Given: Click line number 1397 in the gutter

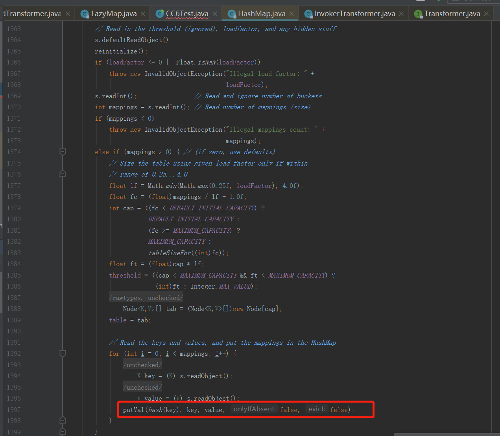Looking at the screenshot, I should coord(14,410).
